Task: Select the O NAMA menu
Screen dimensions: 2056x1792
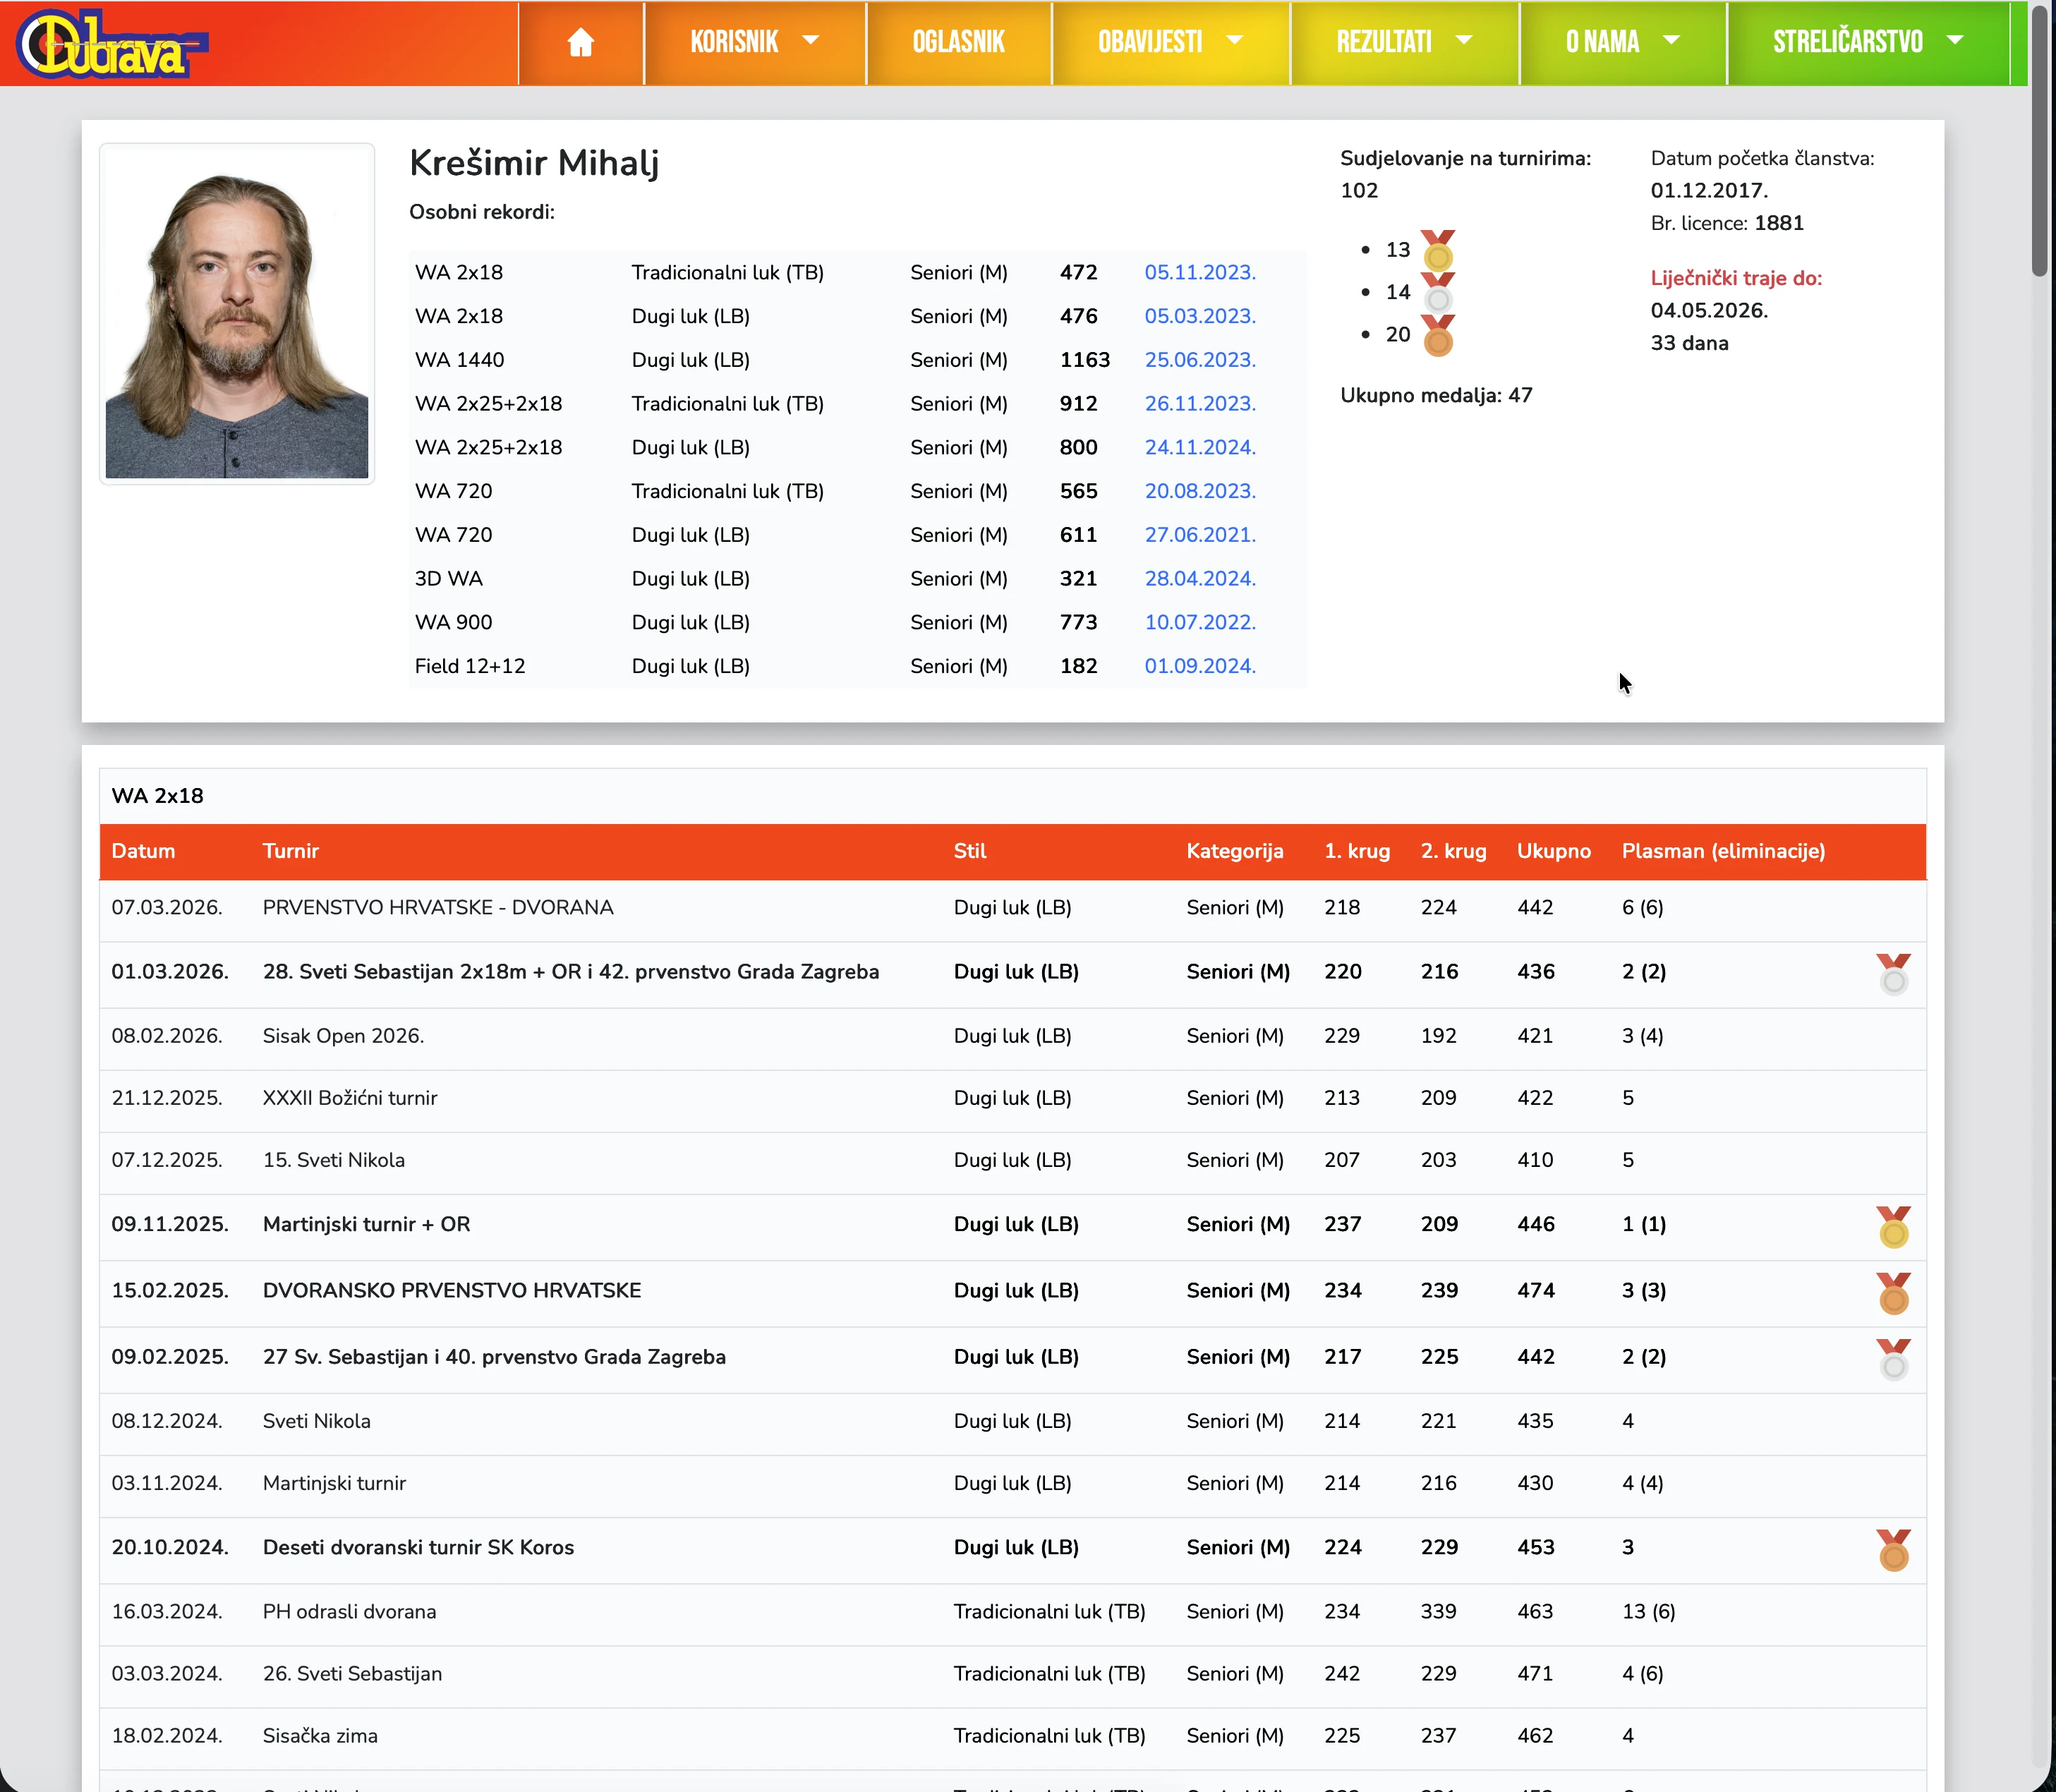Action: (1621, 42)
